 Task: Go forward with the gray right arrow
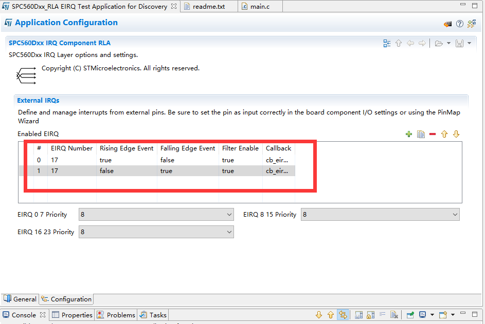click(x=422, y=43)
